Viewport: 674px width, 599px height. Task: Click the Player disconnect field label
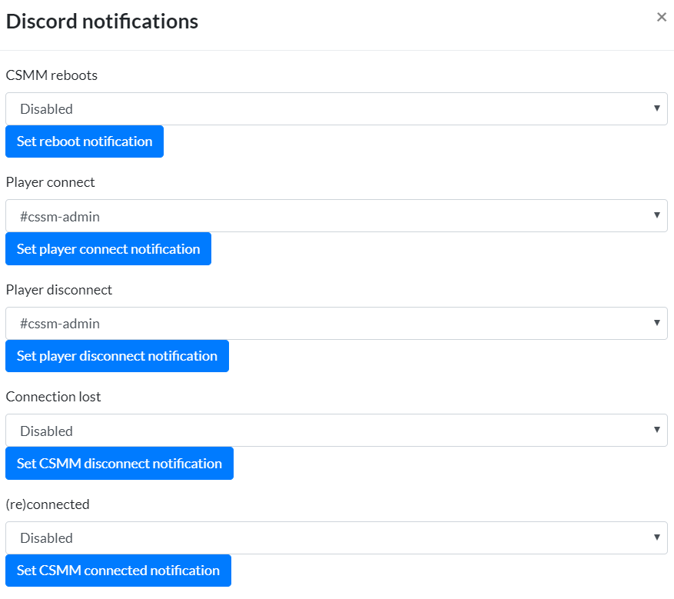tap(59, 290)
